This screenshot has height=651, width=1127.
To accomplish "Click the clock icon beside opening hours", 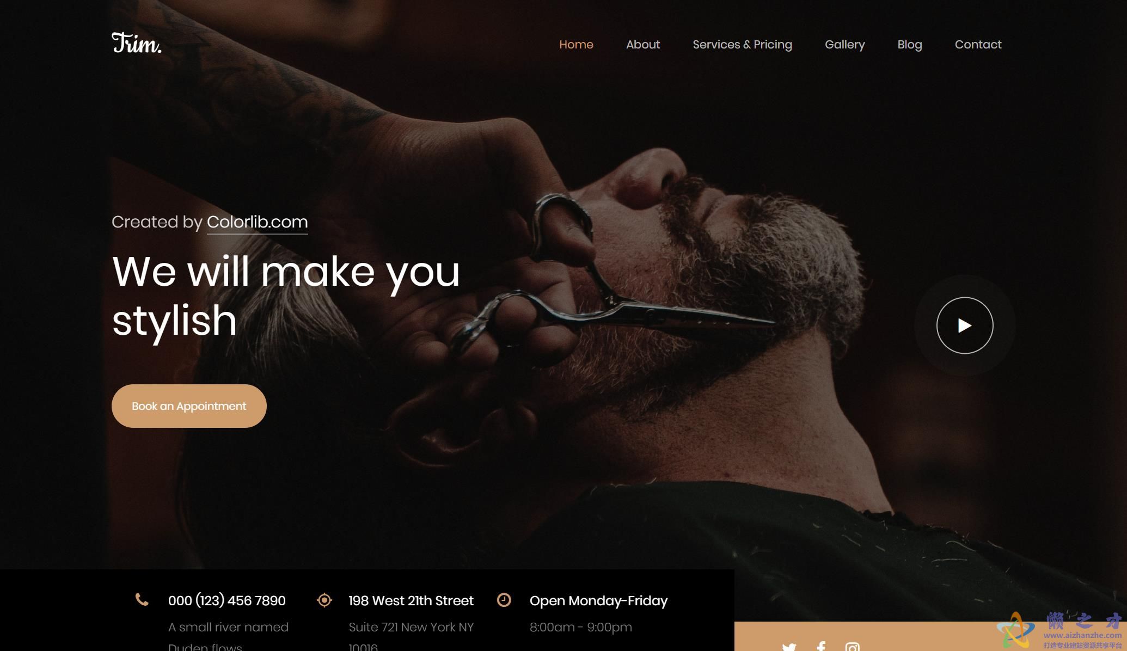I will point(504,600).
